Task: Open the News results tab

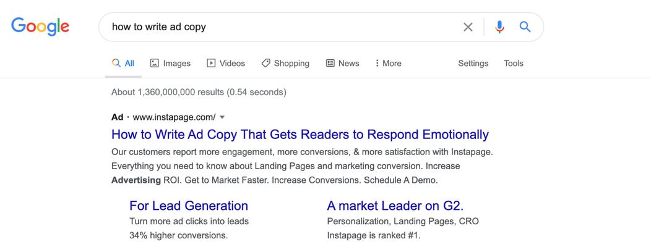Action: 343,63
